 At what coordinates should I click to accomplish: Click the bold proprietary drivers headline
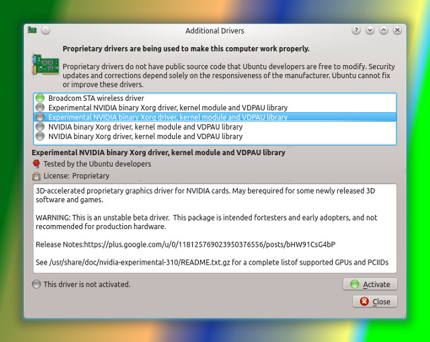(x=186, y=48)
